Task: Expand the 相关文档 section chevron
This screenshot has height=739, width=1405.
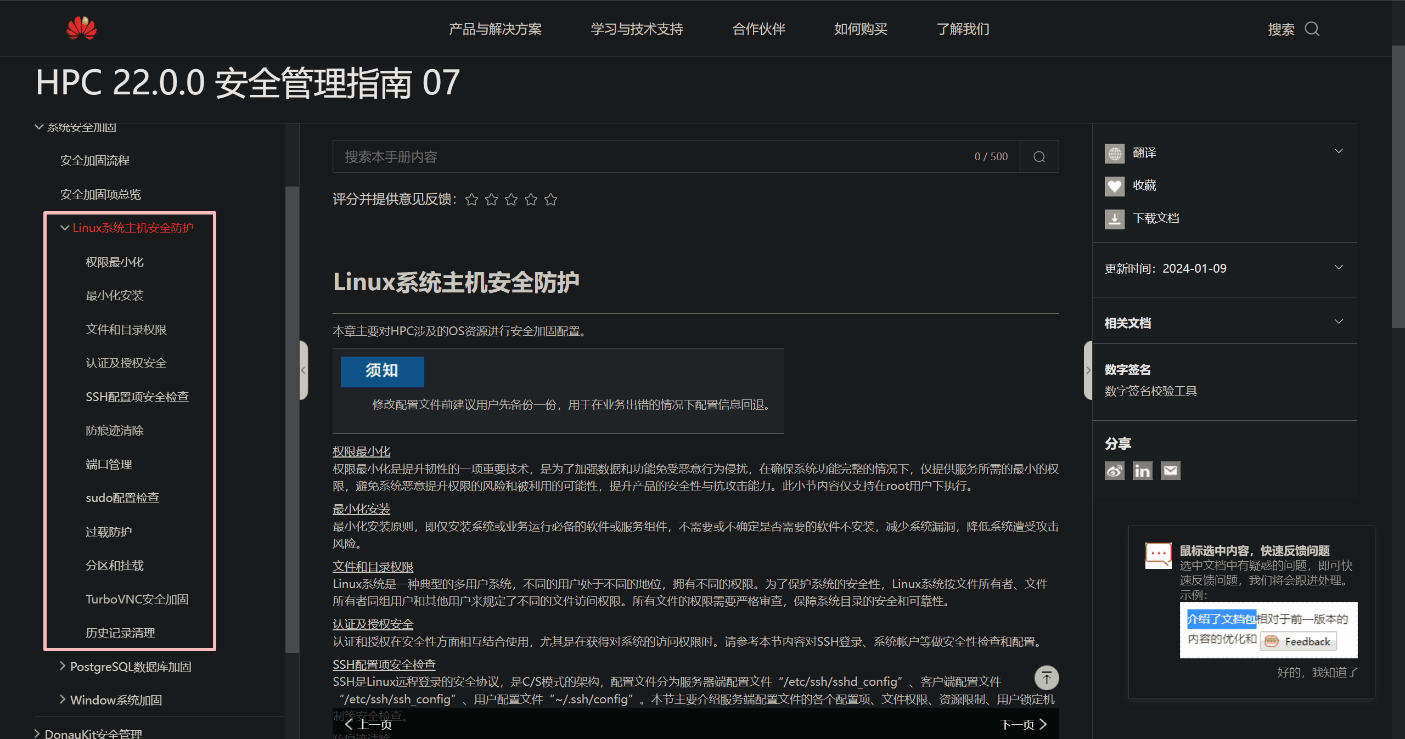Action: coord(1339,321)
